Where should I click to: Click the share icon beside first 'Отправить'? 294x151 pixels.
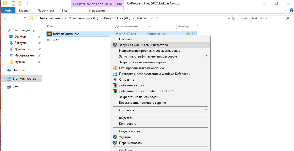115,79
